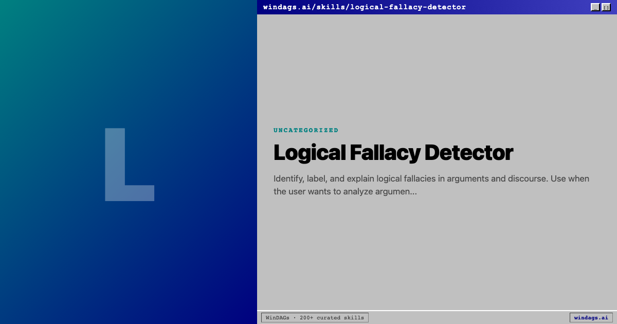Click the footer bar between the two badges
This screenshot has width=617, height=324.
tap(468, 318)
